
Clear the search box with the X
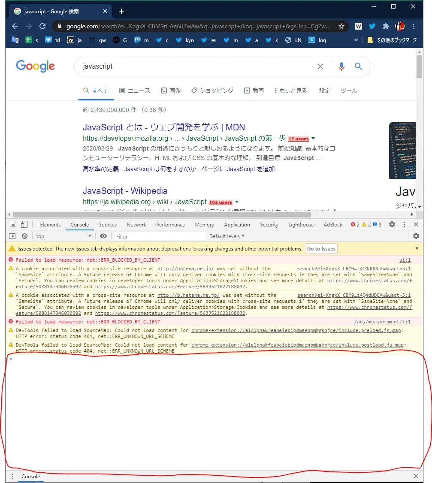[320, 66]
